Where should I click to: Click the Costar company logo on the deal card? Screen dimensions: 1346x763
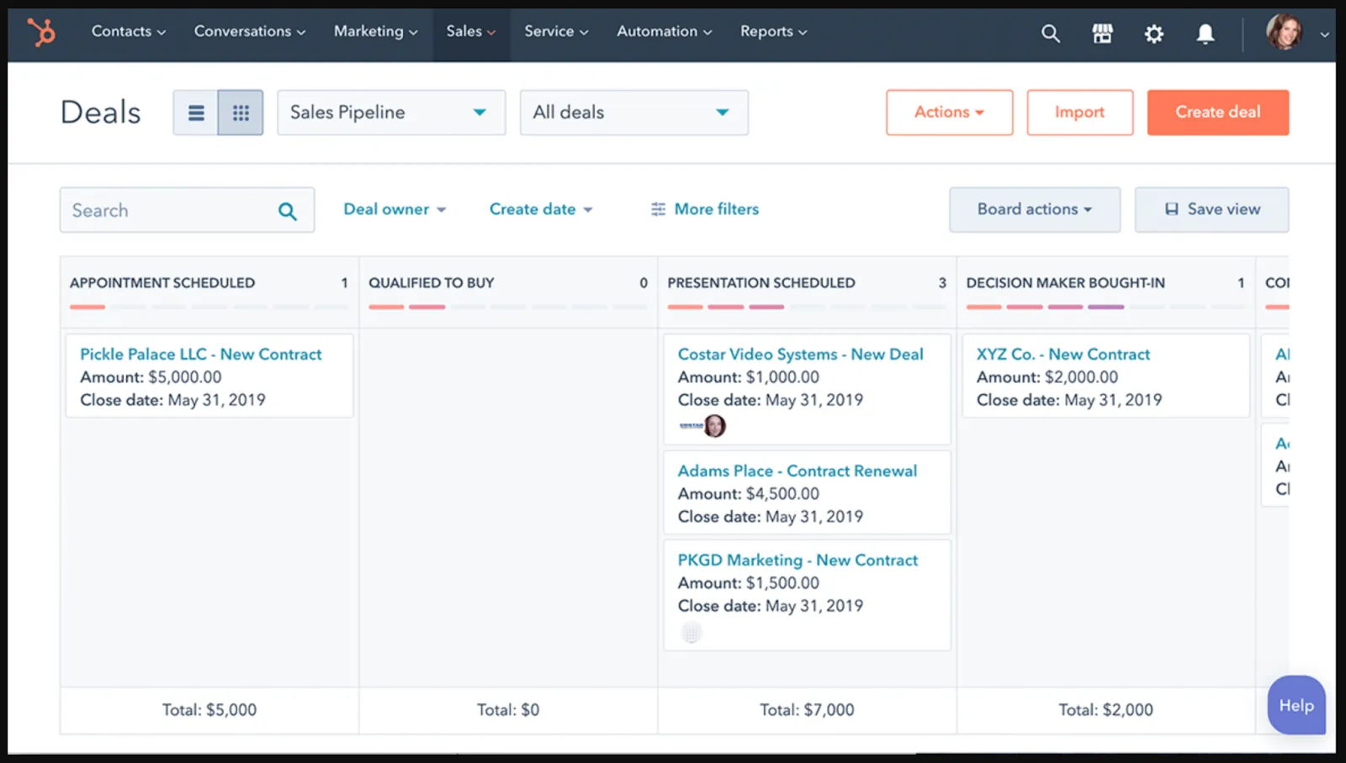(x=691, y=426)
